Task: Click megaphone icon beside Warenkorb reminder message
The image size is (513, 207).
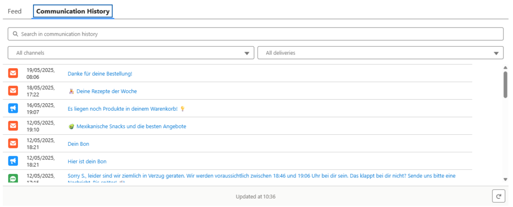Action: coord(13,109)
